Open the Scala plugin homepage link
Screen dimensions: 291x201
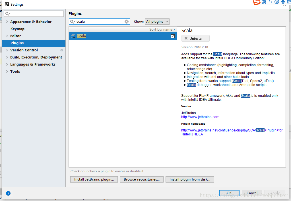click(232, 132)
